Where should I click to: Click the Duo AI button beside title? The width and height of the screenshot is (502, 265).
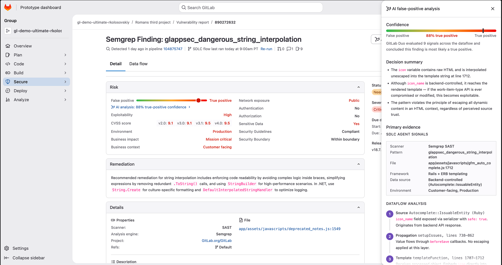377,39
